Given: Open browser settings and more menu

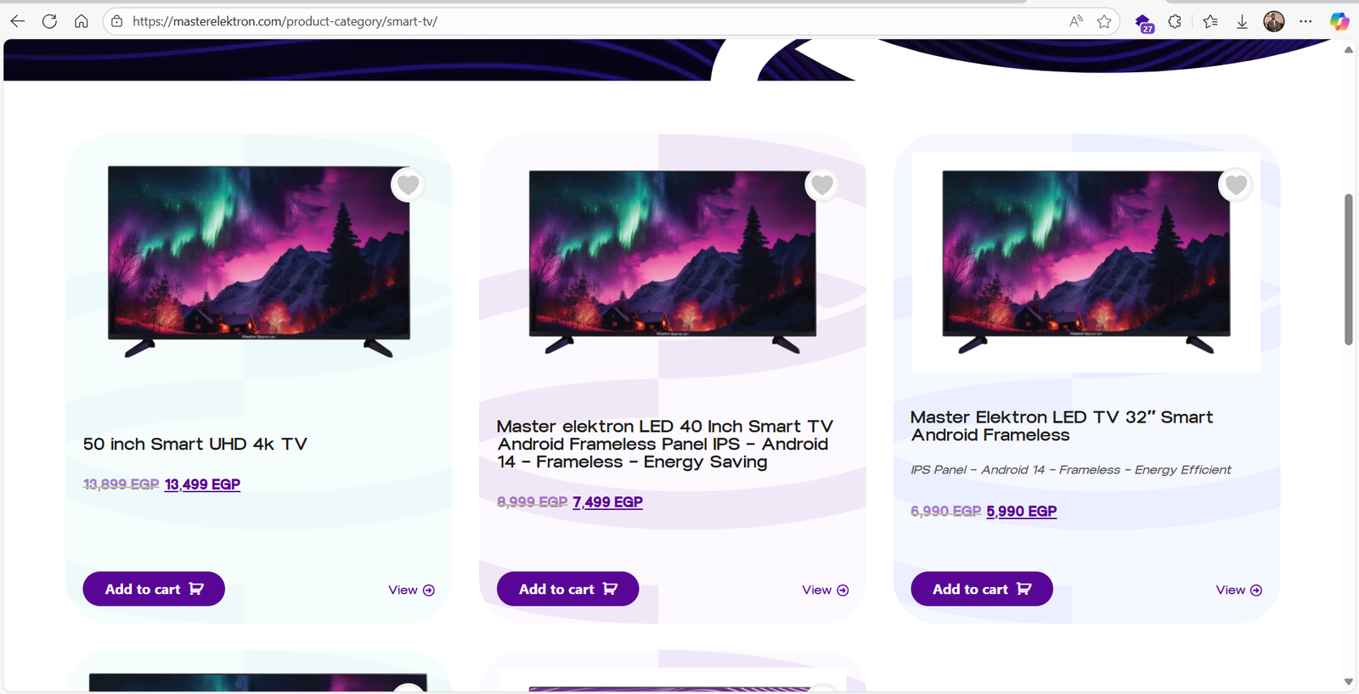Looking at the screenshot, I should 1305,21.
